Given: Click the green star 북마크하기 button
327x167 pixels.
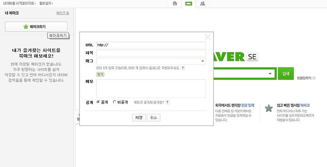Looking at the screenshot, I should (x=36, y=27).
